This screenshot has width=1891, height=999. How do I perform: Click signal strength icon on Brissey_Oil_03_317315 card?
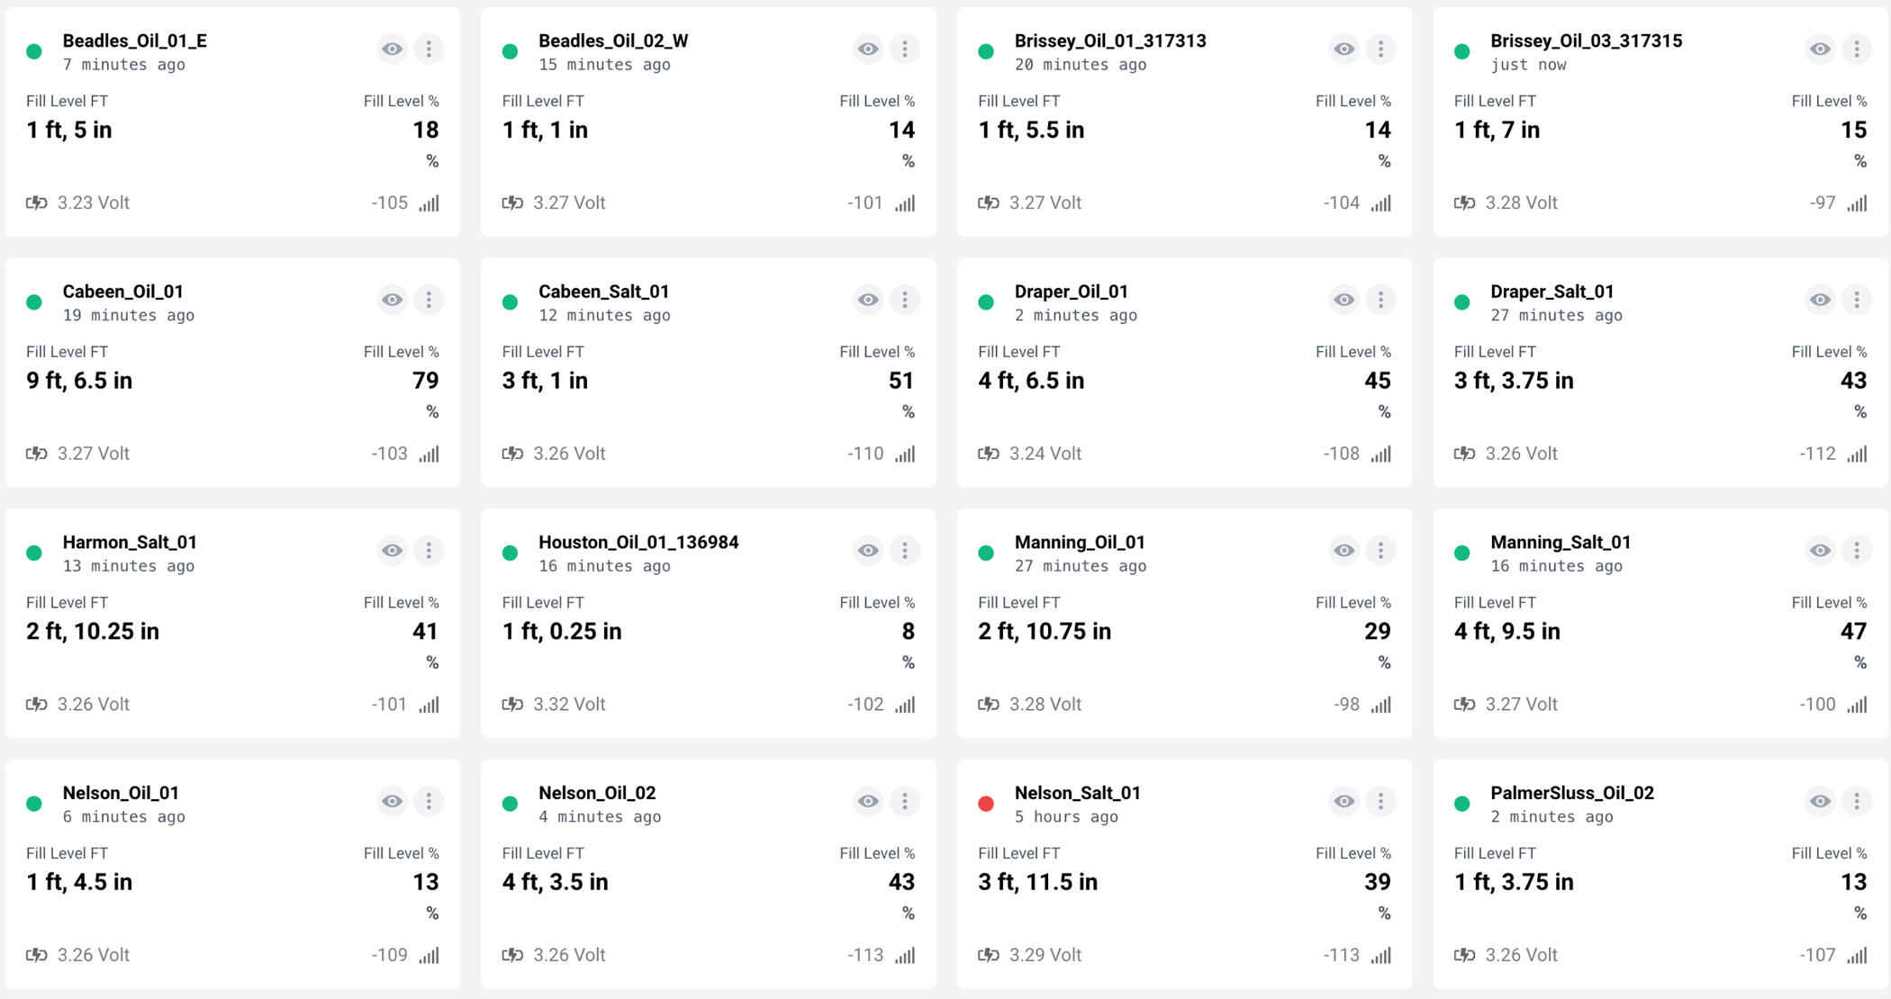pos(1857,203)
